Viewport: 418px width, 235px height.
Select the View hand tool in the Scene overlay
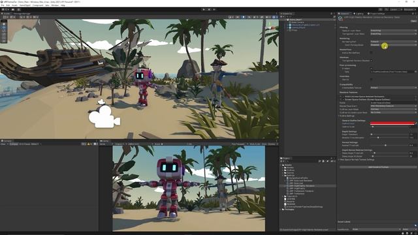coord(4,23)
